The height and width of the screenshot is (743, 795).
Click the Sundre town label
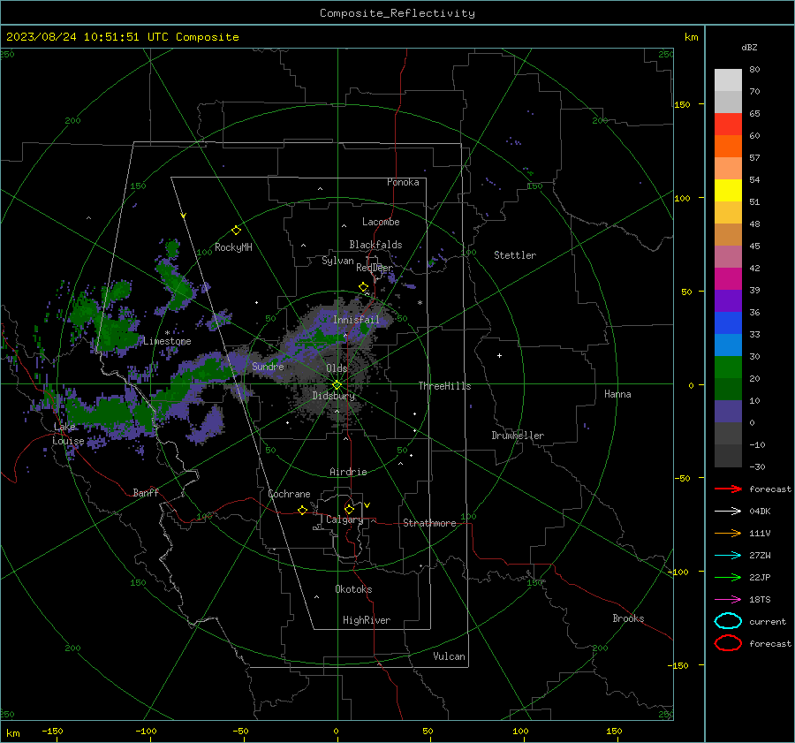coord(268,366)
